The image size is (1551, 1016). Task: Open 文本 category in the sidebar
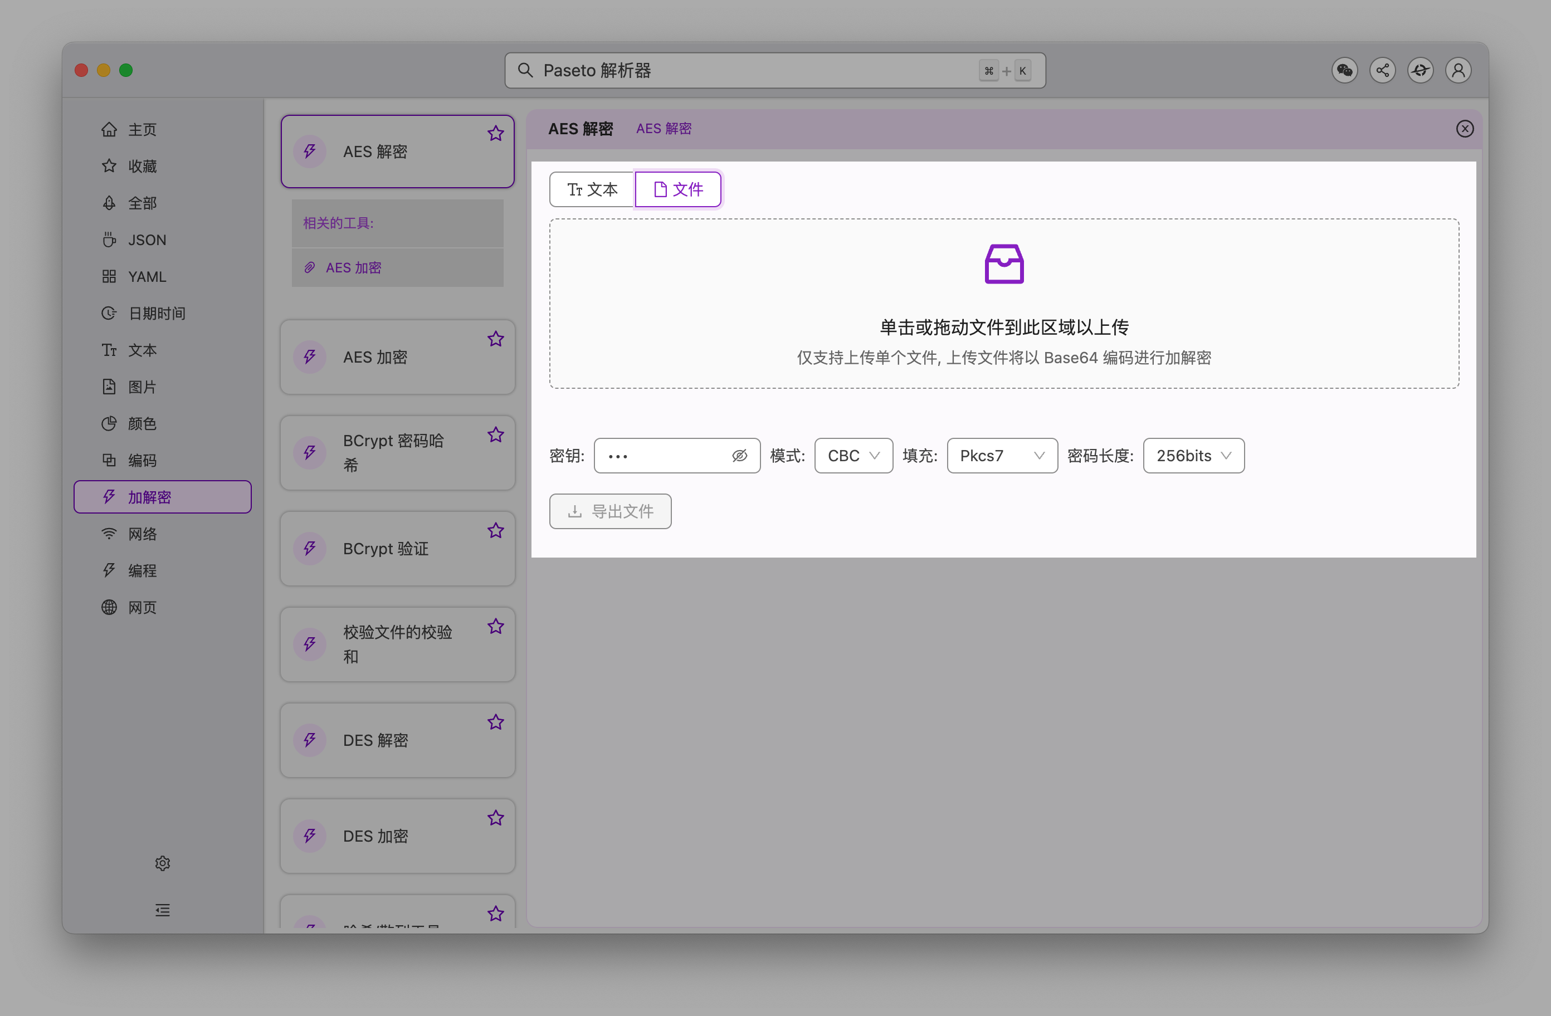tap(162, 350)
